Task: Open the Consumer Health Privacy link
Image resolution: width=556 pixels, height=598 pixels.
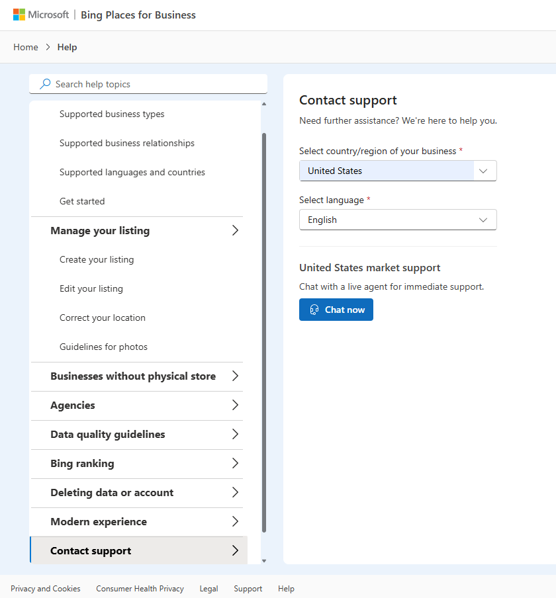Action: 140,589
